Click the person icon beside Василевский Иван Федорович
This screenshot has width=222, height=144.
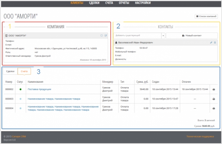pos(116,42)
